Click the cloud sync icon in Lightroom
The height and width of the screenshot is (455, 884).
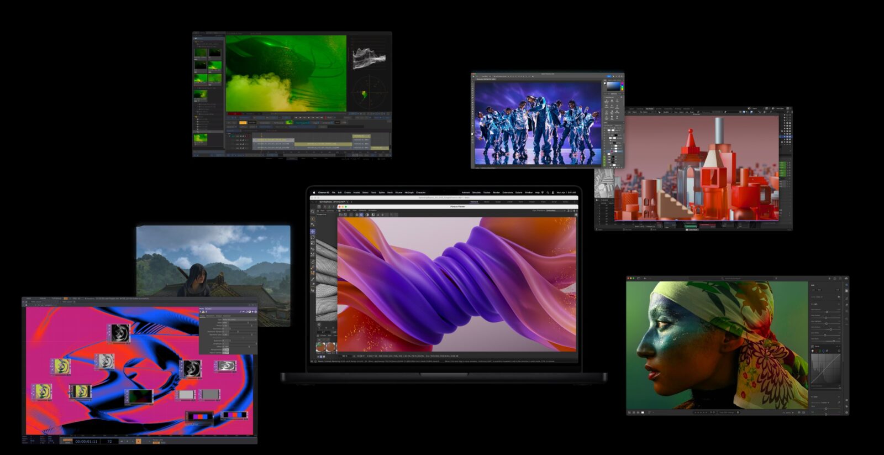(x=846, y=278)
